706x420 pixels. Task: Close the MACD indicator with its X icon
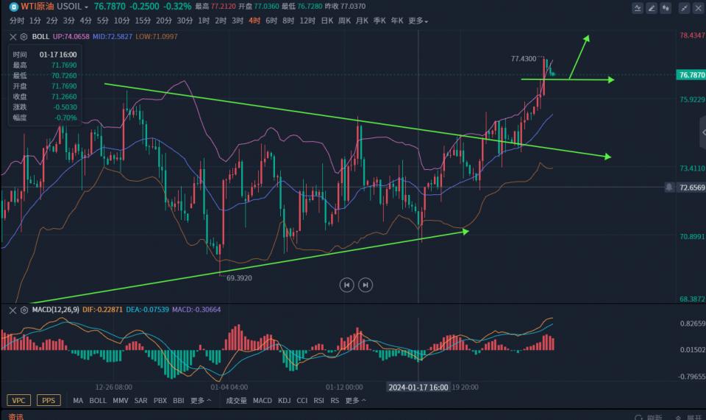click(x=13, y=310)
